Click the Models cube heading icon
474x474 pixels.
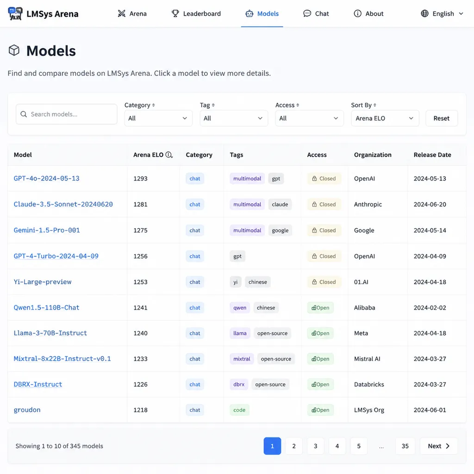(x=14, y=50)
